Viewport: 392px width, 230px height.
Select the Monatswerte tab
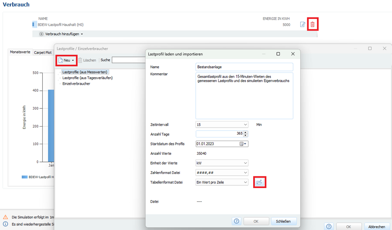pos(20,53)
